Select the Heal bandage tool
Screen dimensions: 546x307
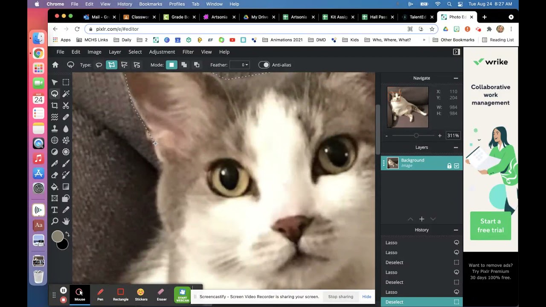[x=66, y=117]
